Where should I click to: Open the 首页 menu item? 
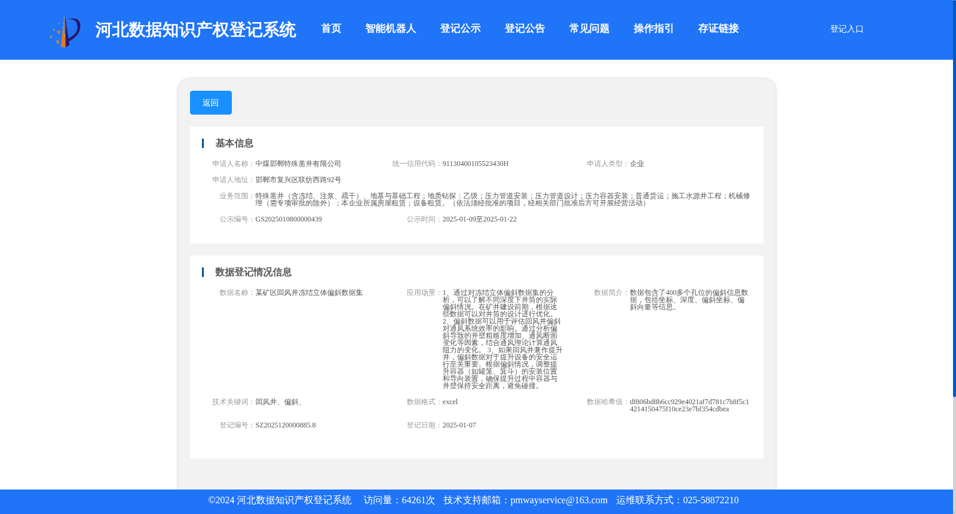click(331, 29)
